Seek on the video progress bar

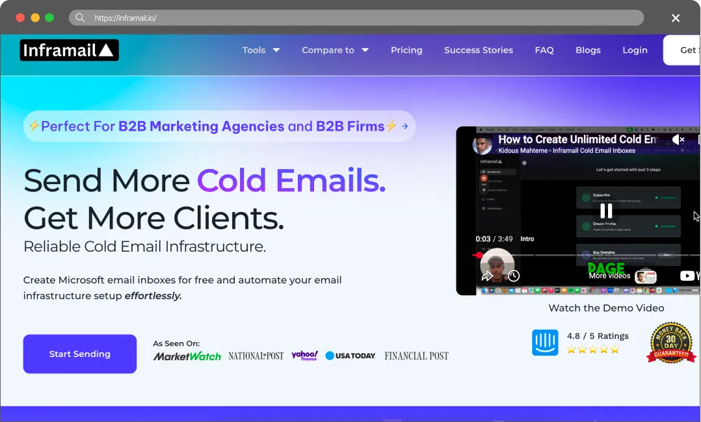586,256
